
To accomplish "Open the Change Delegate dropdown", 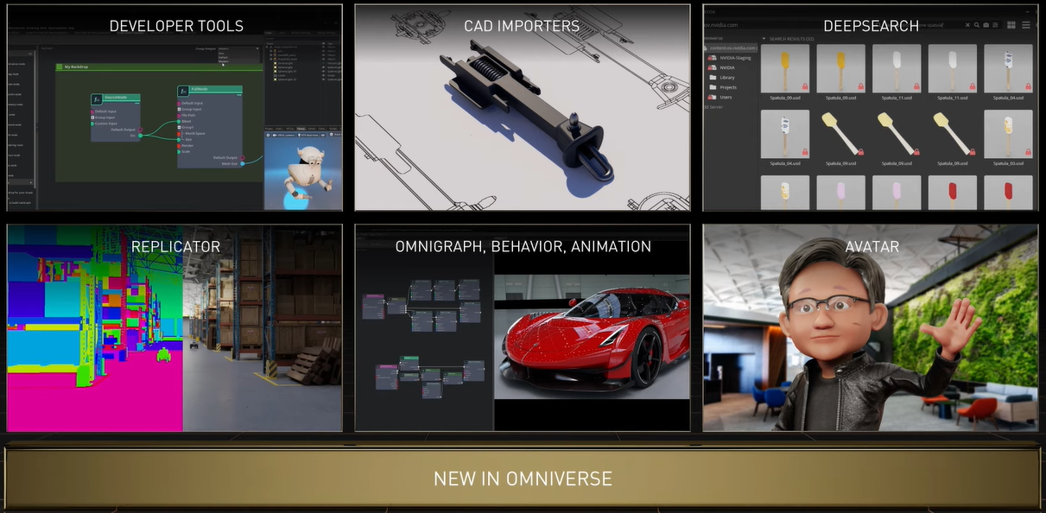I will point(238,48).
